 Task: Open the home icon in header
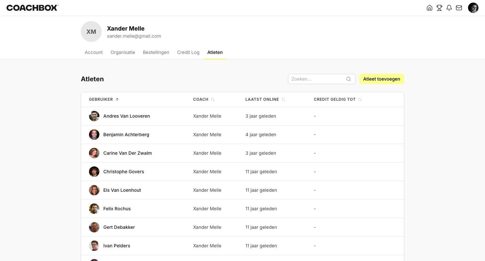pos(430,8)
